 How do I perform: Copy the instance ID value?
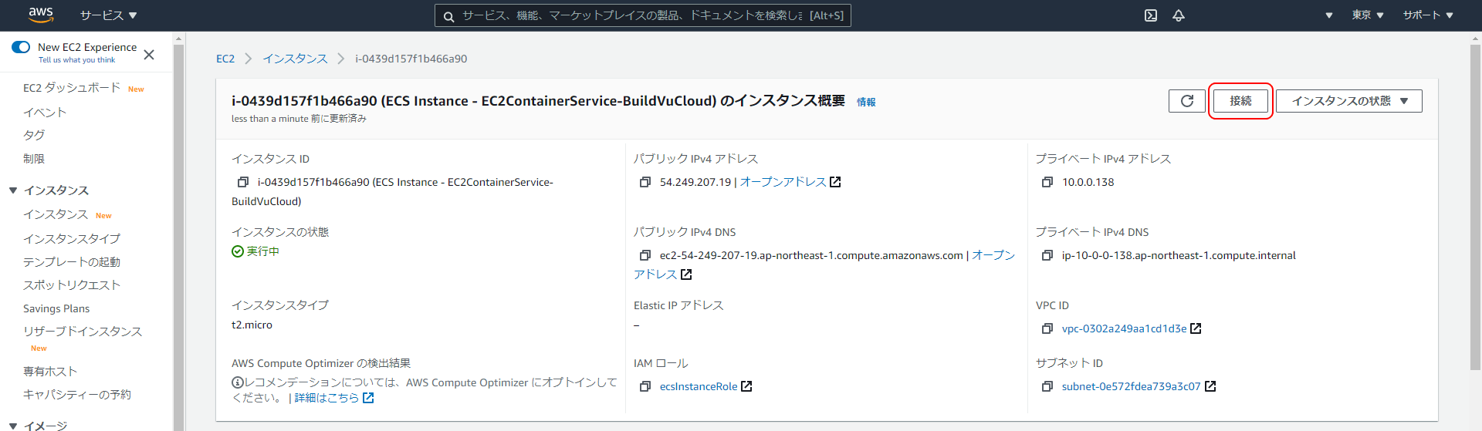[243, 182]
